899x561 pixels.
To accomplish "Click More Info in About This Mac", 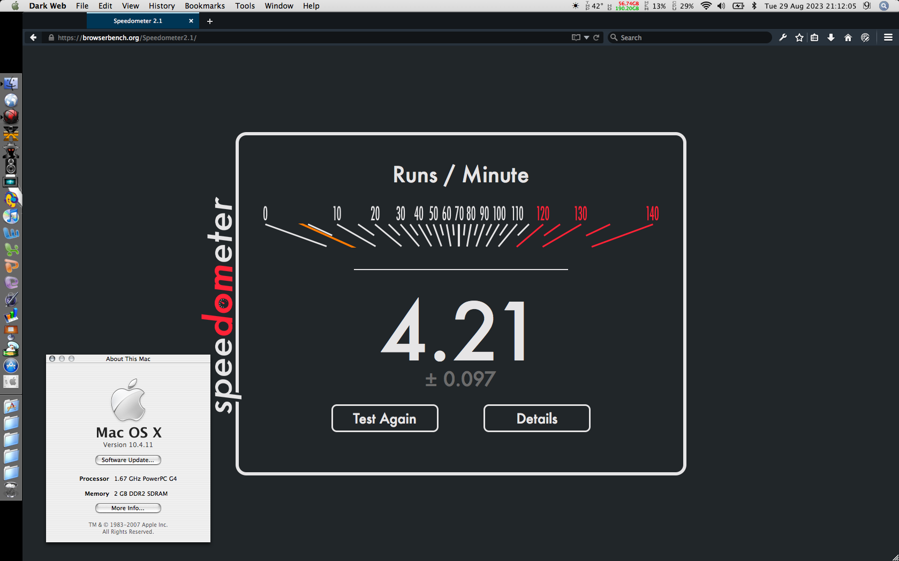I will click(x=128, y=508).
